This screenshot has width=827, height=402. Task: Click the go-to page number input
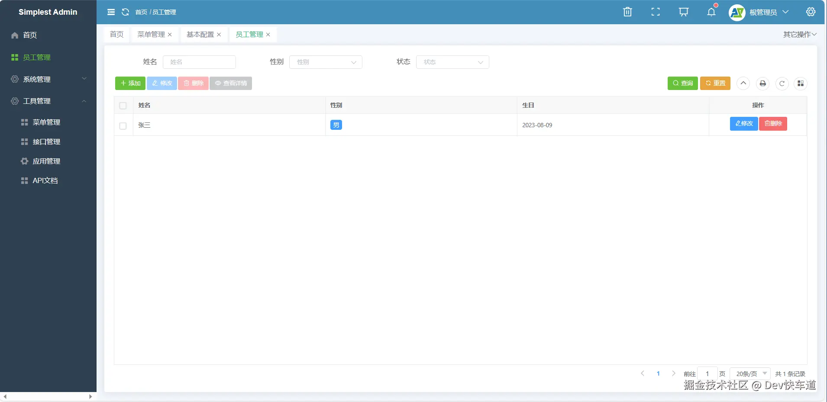tap(707, 374)
